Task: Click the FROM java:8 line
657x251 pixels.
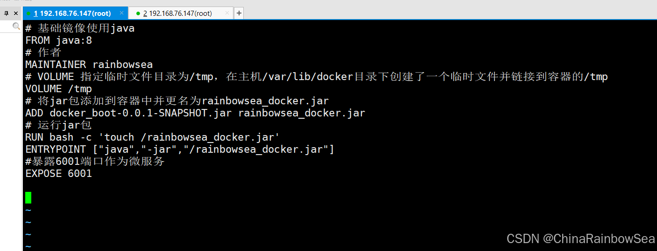Action: (59, 41)
